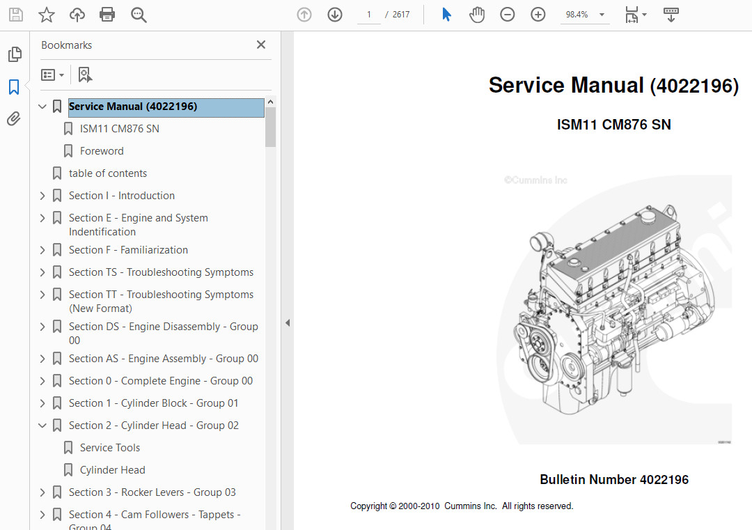Viewport: 752px width, 530px height.
Task: Zoom out with minus icon
Action: (508, 15)
